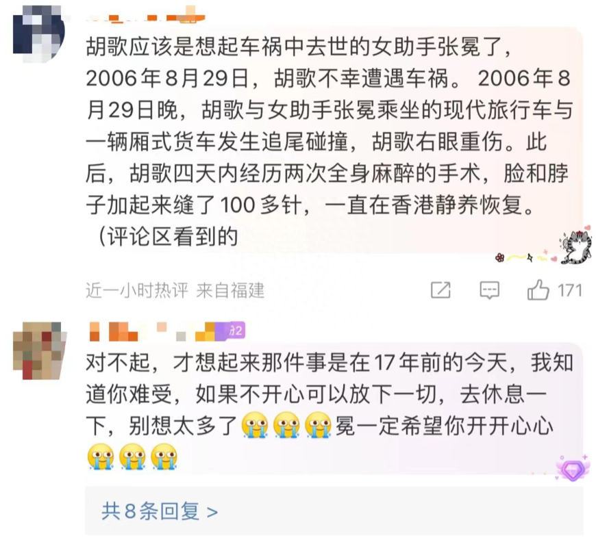Viewport: 596px width, 540px height.
Task: Tap the cat sticker on comment bubble
Action: coord(577,246)
